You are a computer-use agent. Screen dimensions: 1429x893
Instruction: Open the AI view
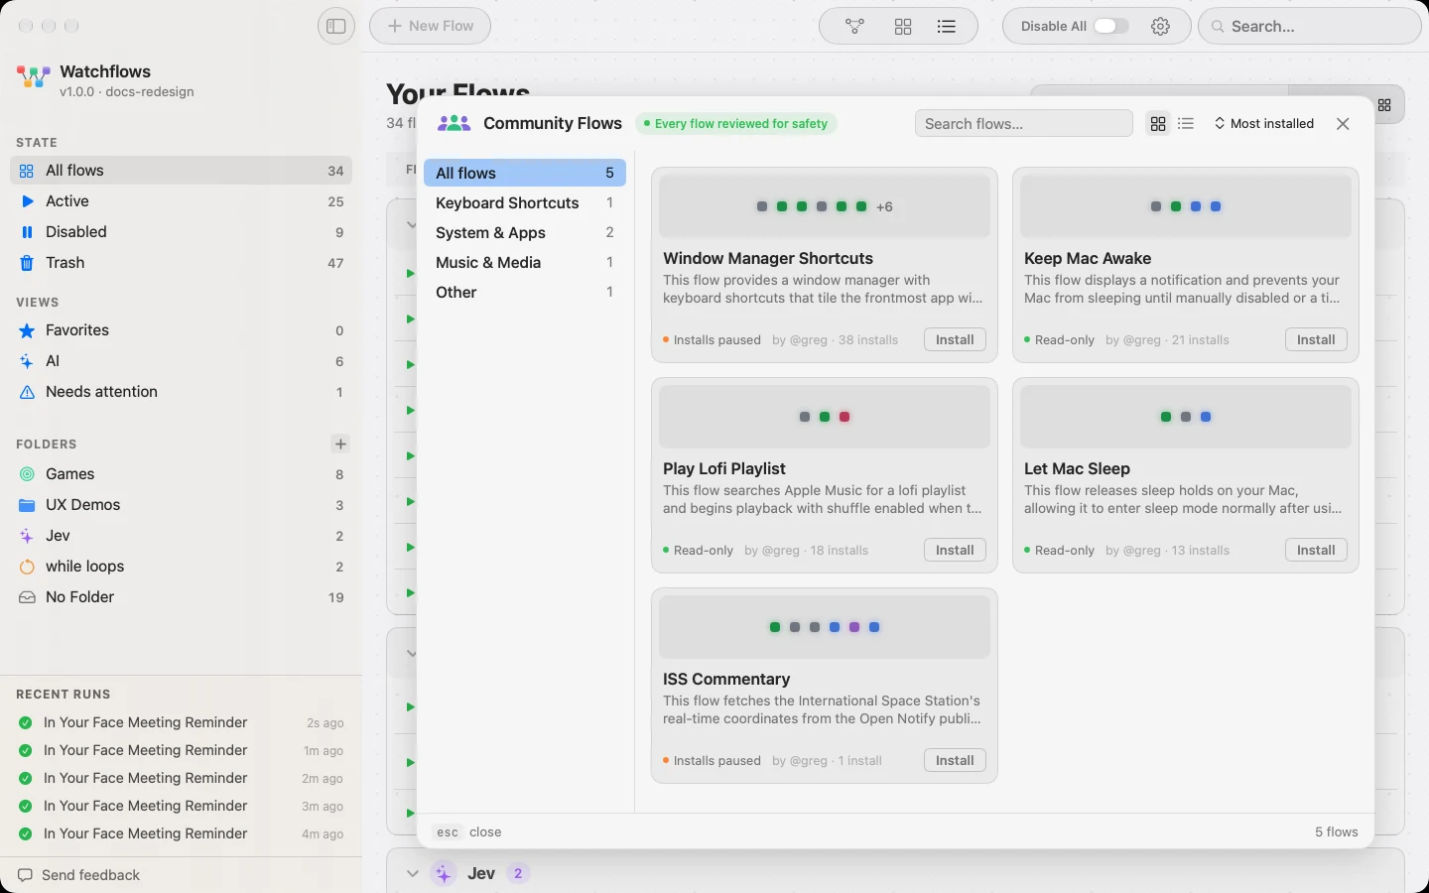[x=181, y=361]
